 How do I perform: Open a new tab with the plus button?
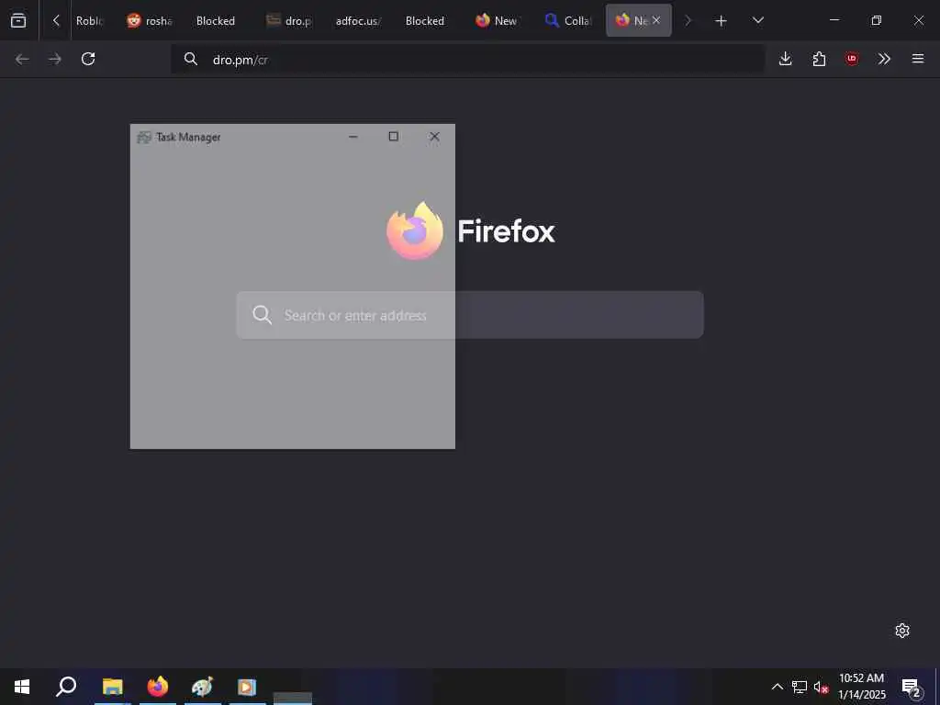721,21
